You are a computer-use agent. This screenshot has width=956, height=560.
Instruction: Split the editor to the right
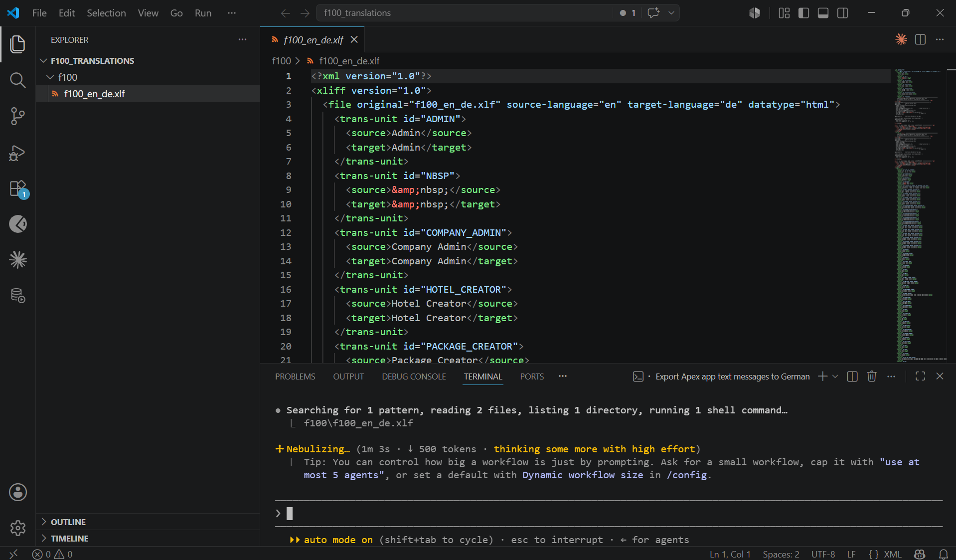pyautogui.click(x=920, y=39)
